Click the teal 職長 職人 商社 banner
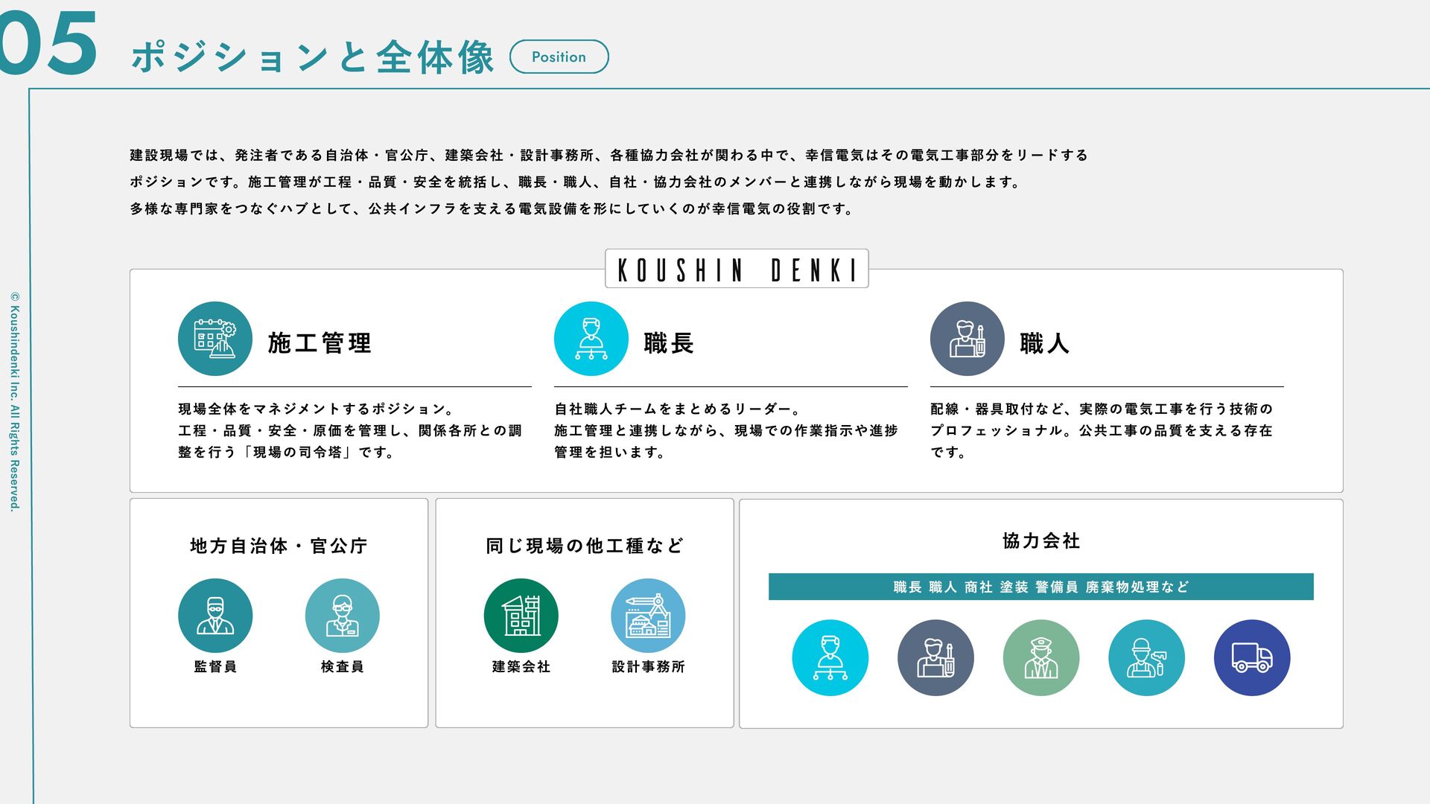 [x=1040, y=587]
